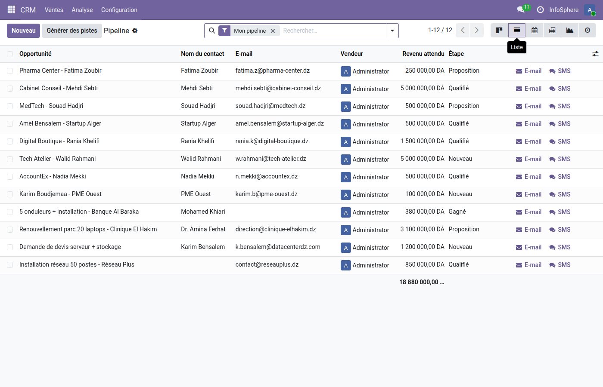This screenshot has height=387, width=603.
Task: Click Générer des pistes button
Action: [72, 31]
